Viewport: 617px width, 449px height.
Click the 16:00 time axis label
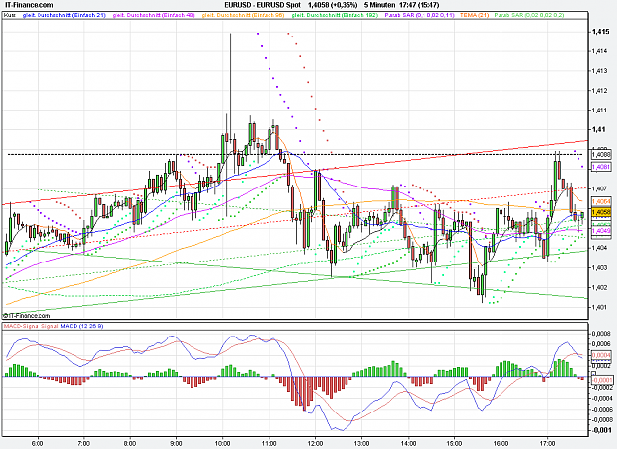[x=501, y=443]
